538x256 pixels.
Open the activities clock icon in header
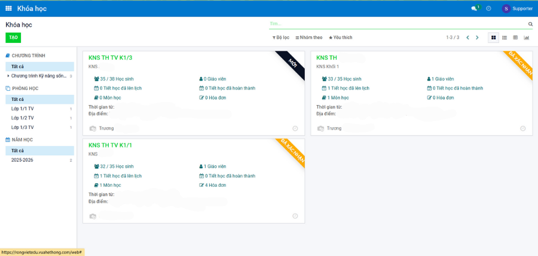click(488, 8)
